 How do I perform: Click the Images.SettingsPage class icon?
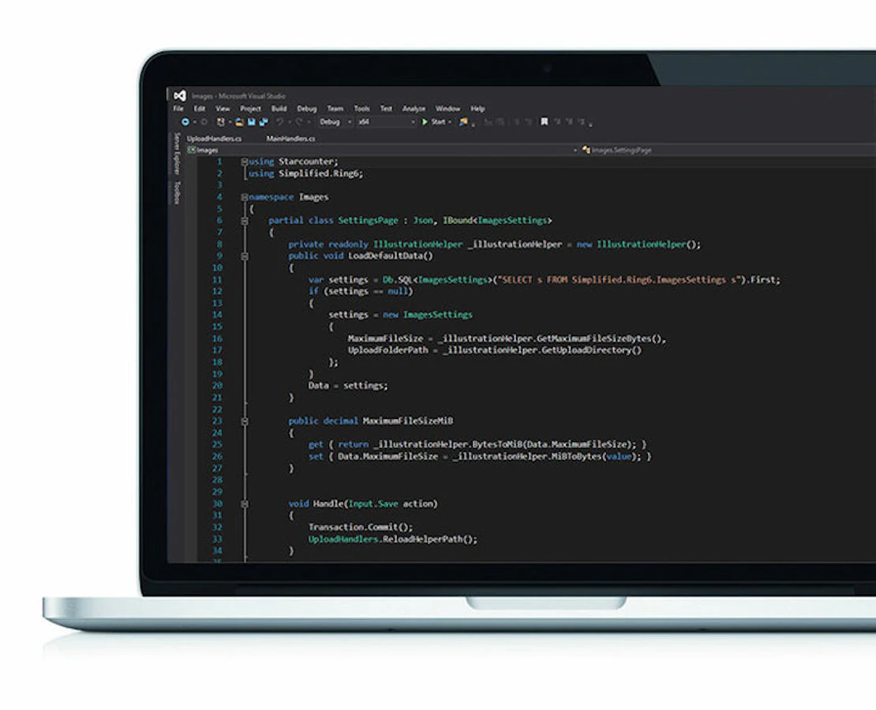click(586, 150)
